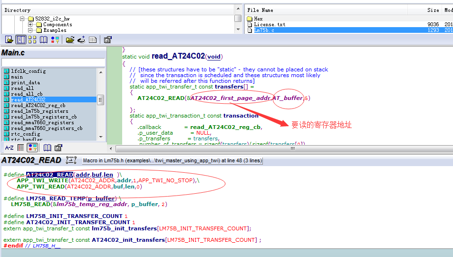The width and height of the screenshot is (453, 257).
Task: Click the Main.c file title label
Action: (x=13, y=53)
